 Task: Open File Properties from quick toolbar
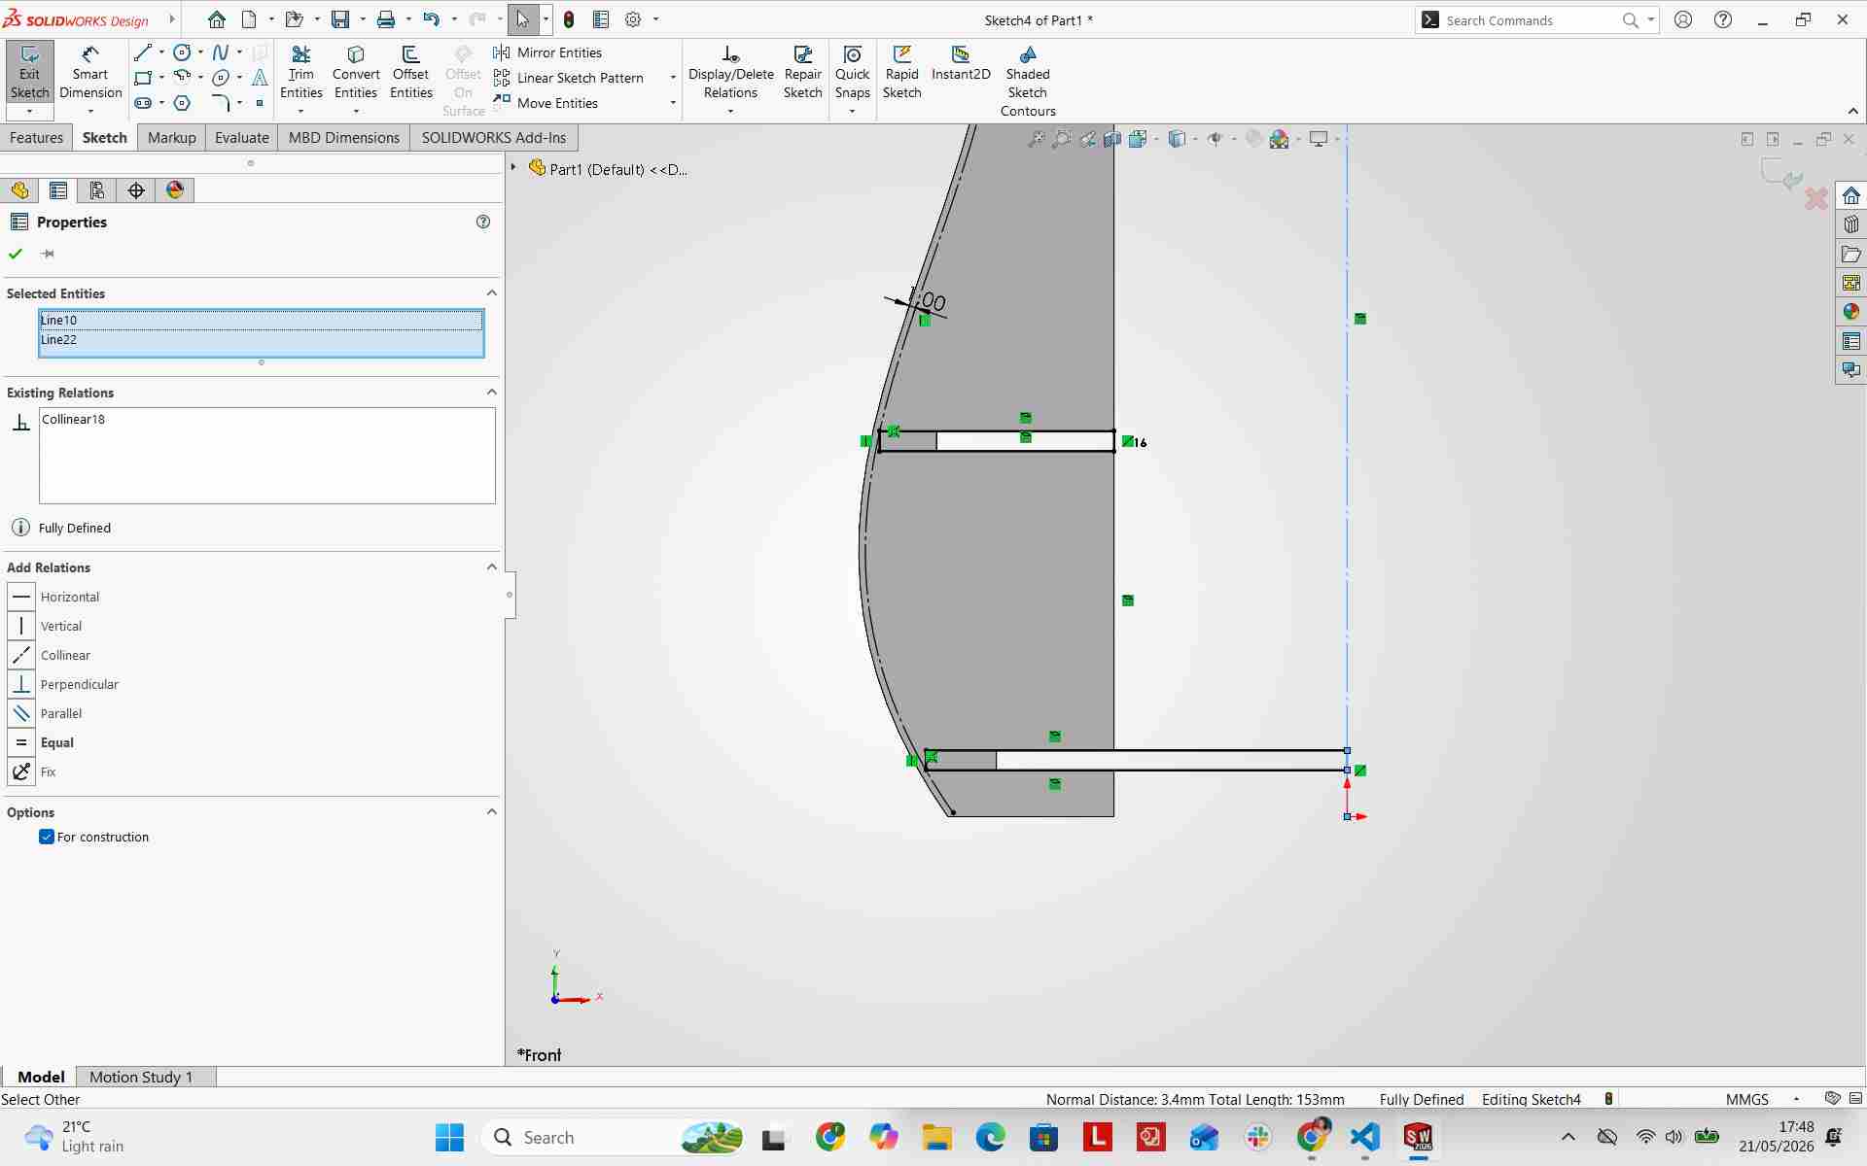tap(601, 19)
